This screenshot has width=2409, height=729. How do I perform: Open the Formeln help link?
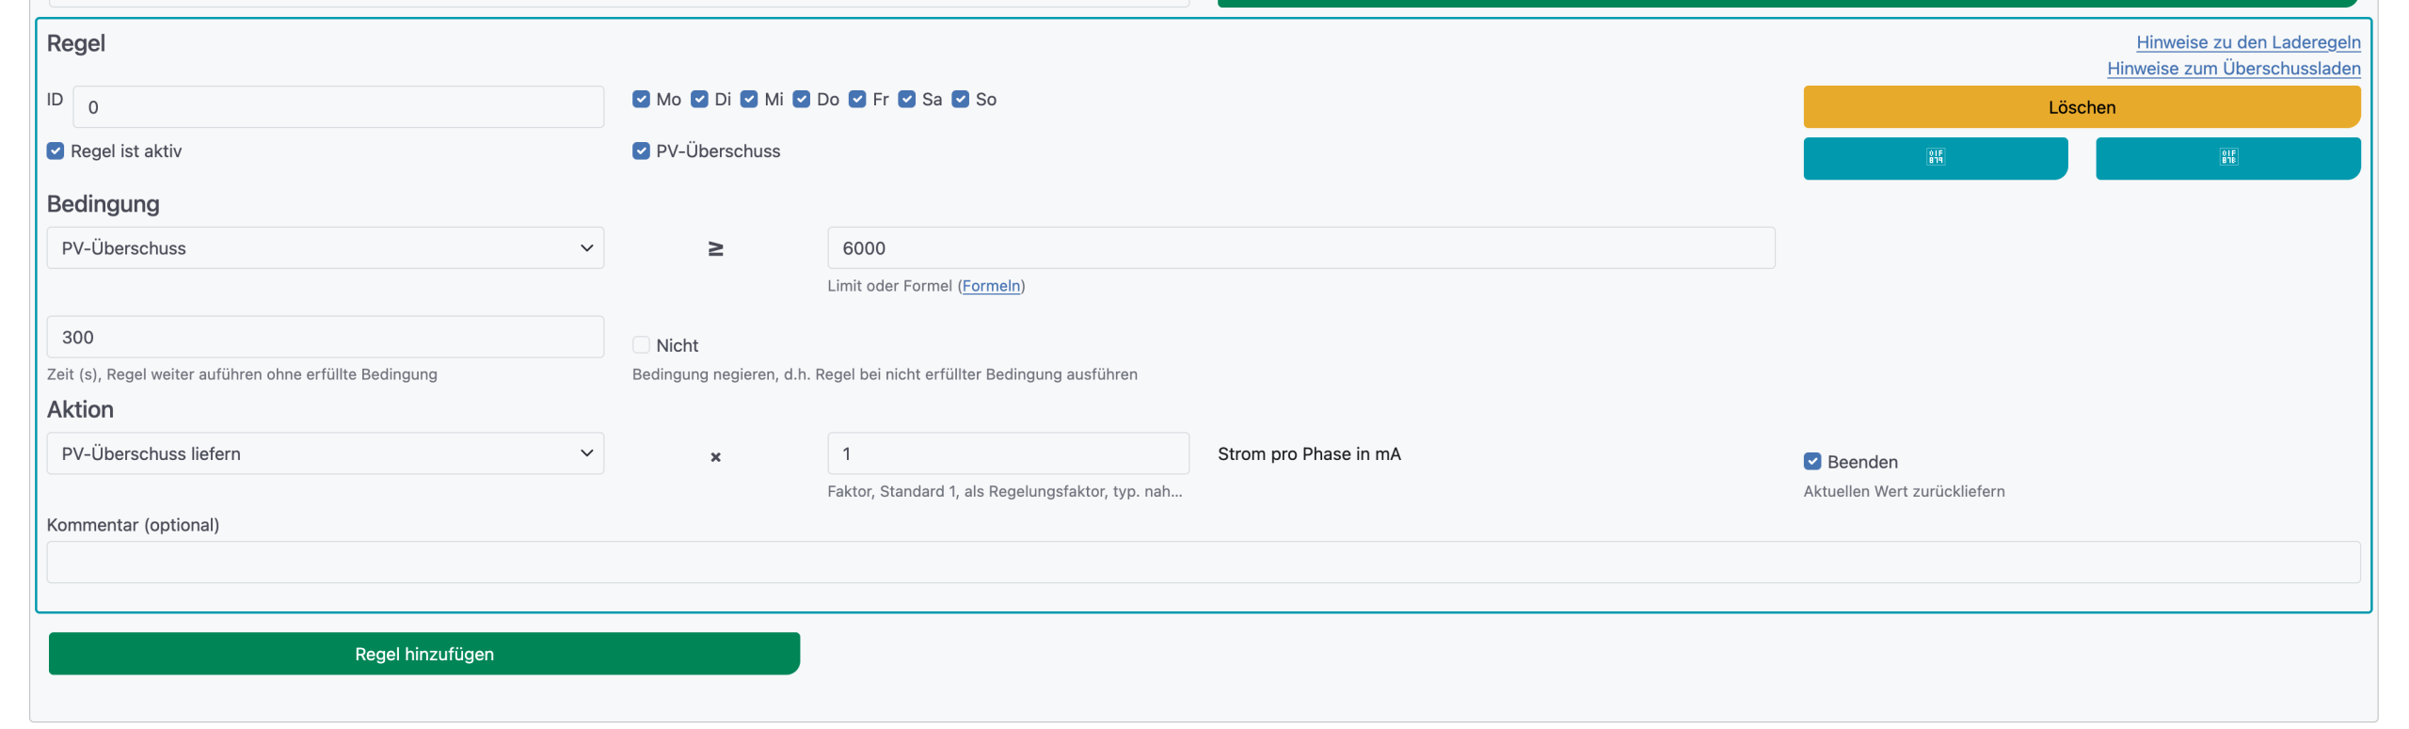(991, 286)
